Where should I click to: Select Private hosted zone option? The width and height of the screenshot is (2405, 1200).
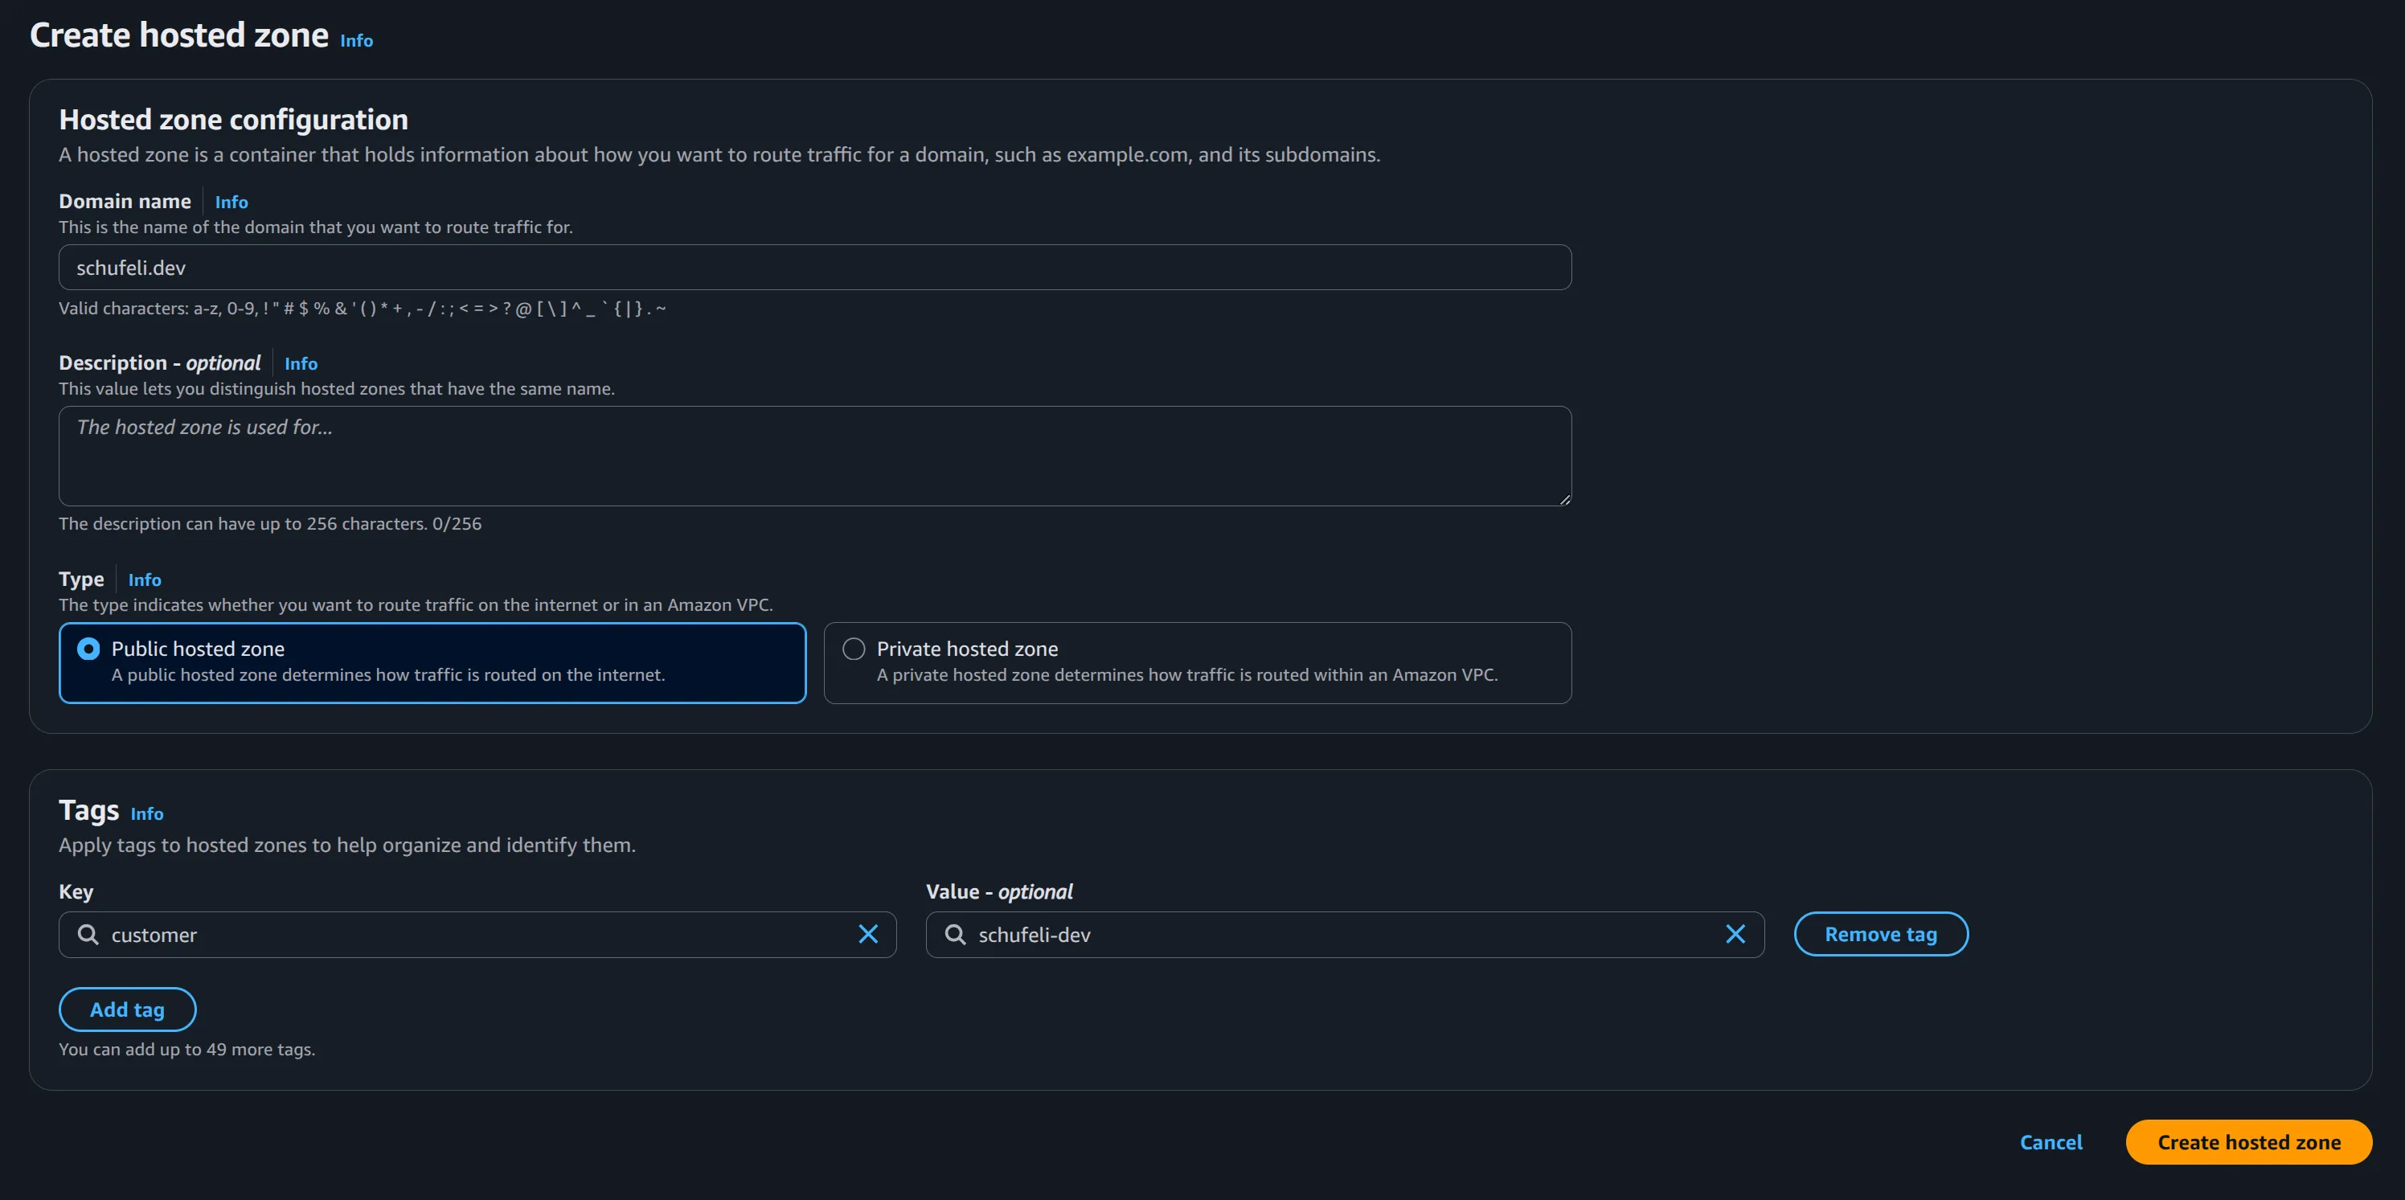point(854,648)
